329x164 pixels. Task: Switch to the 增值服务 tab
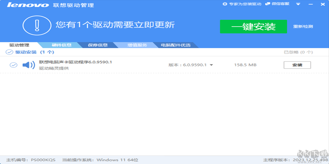(x=137, y=45)
